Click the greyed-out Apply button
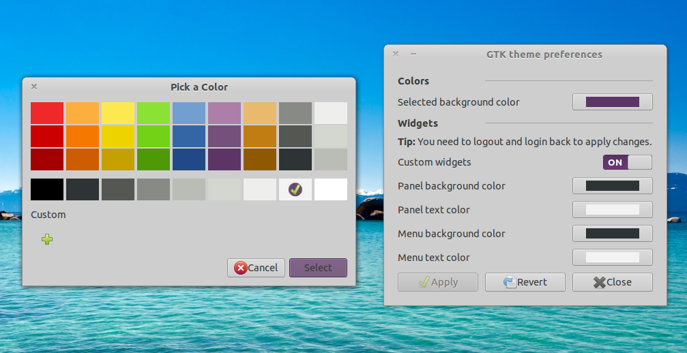The width and height of the screenshot is (687, 353). 437,282
